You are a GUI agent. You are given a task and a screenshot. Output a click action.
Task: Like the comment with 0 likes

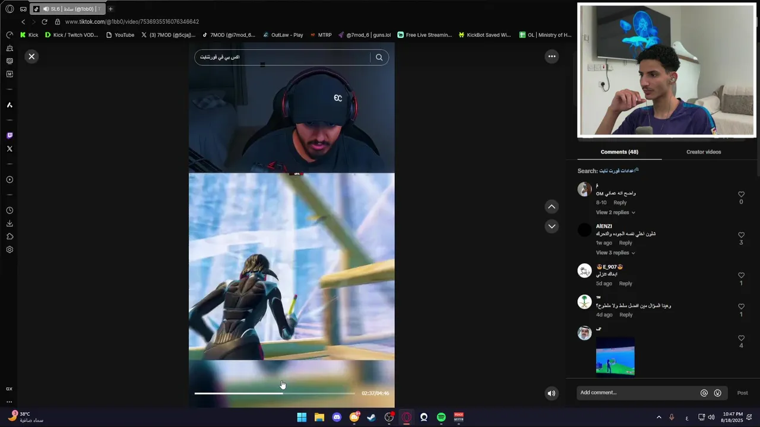point(741,195)
